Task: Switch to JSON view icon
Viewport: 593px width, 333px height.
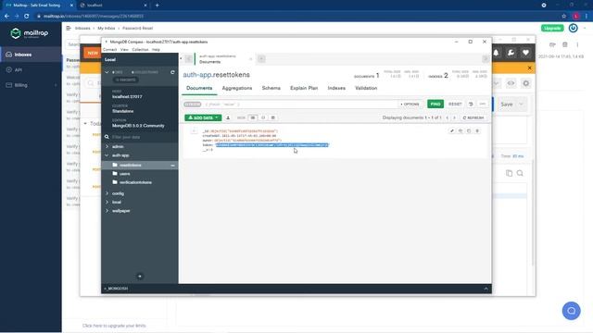Action: pos(263,117)
